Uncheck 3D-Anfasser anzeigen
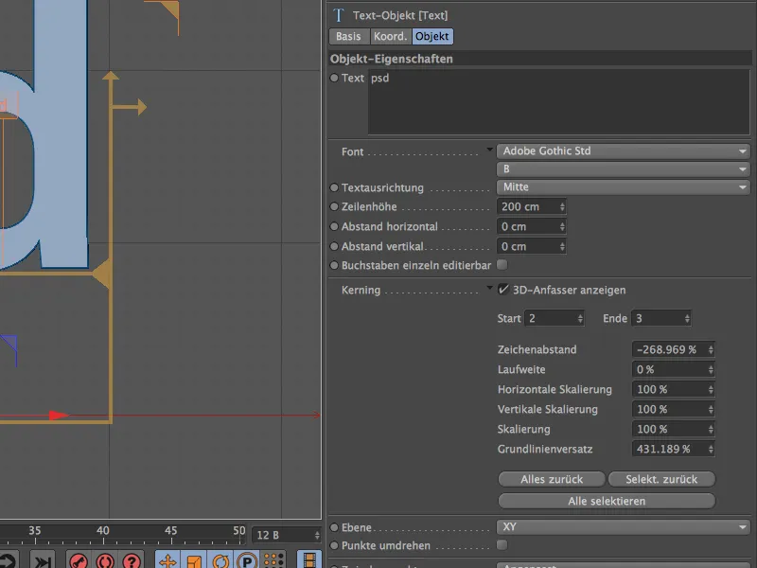The height and width of the screenshot is (568, 757). point(503,290)
